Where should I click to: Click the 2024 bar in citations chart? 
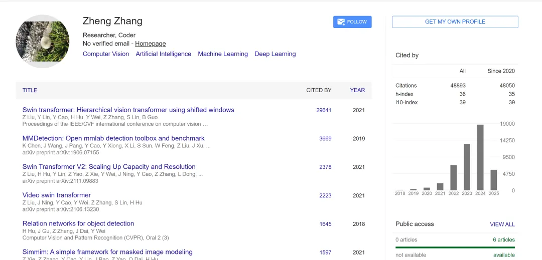(x=480, y=157)
